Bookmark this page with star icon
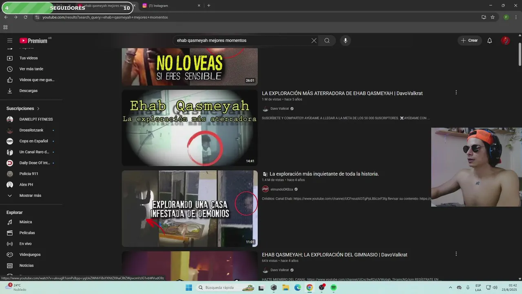 pos(493,17)
